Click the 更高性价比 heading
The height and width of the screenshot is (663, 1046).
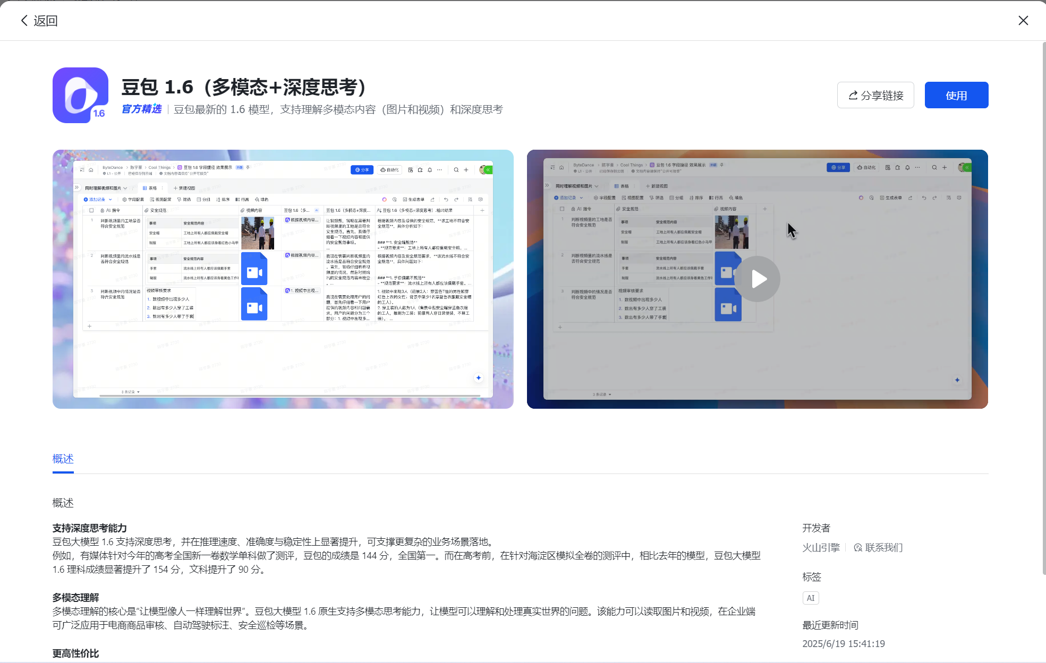coord(75,653)
